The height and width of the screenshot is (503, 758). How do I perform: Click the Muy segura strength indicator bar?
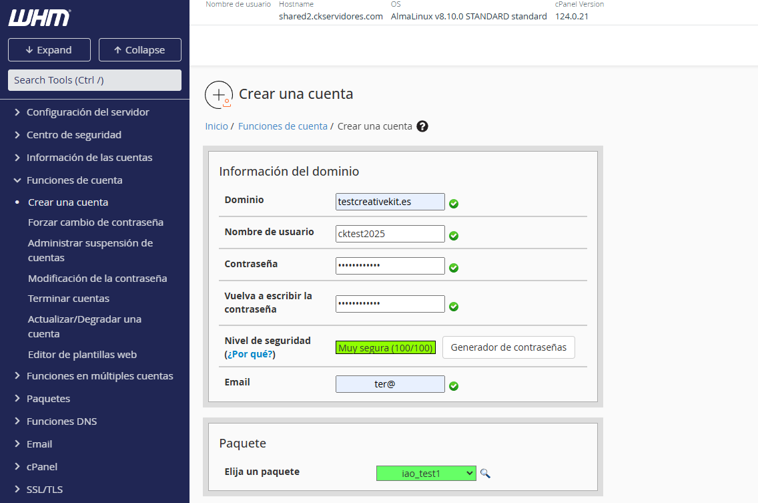386,347
